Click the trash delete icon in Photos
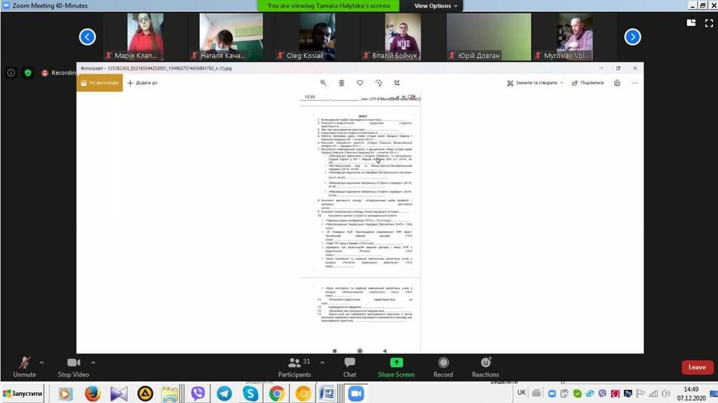The width and height of the screenshot is (718, 403). (341, 83)
